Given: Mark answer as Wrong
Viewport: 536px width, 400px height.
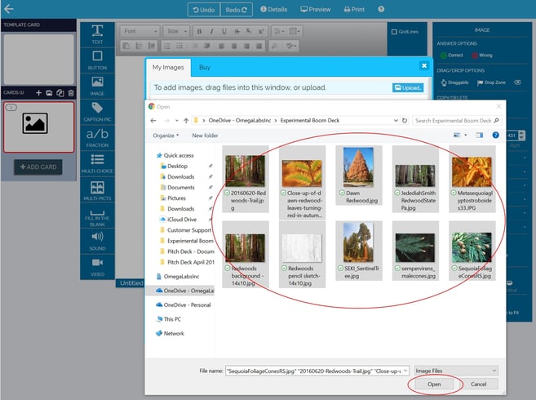Looking at the screenshot, I should pyautogui.click(x=482, y=55).
